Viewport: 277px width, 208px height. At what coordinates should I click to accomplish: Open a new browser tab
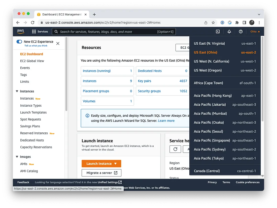coord(94,15)
